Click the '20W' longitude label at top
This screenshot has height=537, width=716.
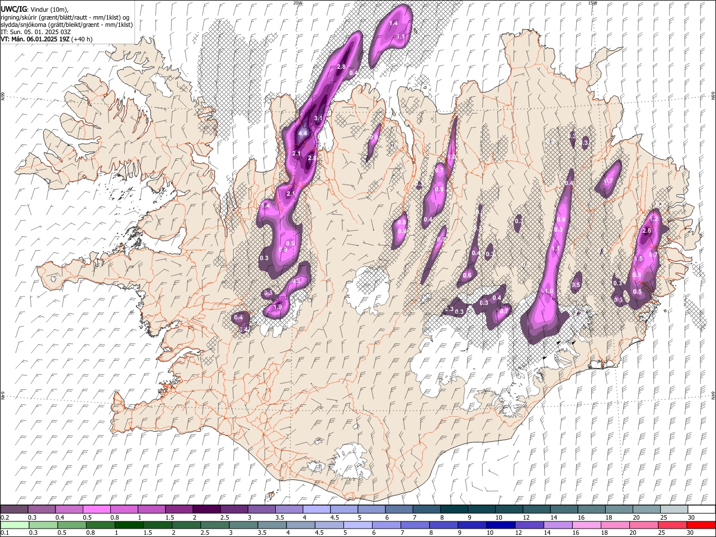298,3
